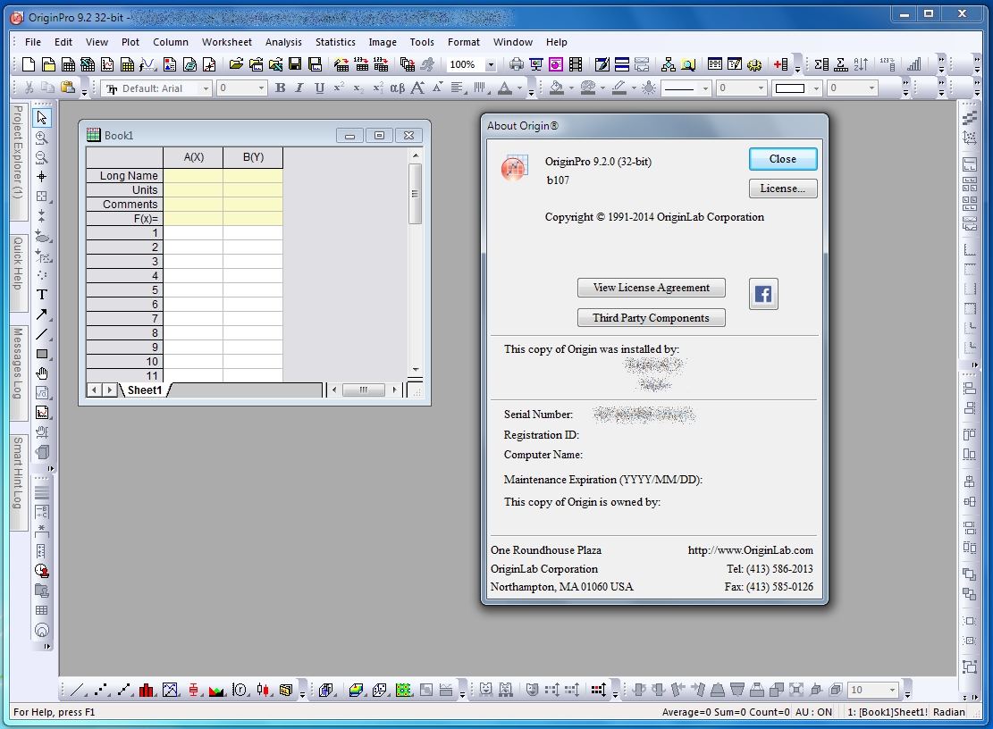This screenshot has height=729, width=993.
Task: Click the New Function plot icon
Action: (x=147, y=64)
